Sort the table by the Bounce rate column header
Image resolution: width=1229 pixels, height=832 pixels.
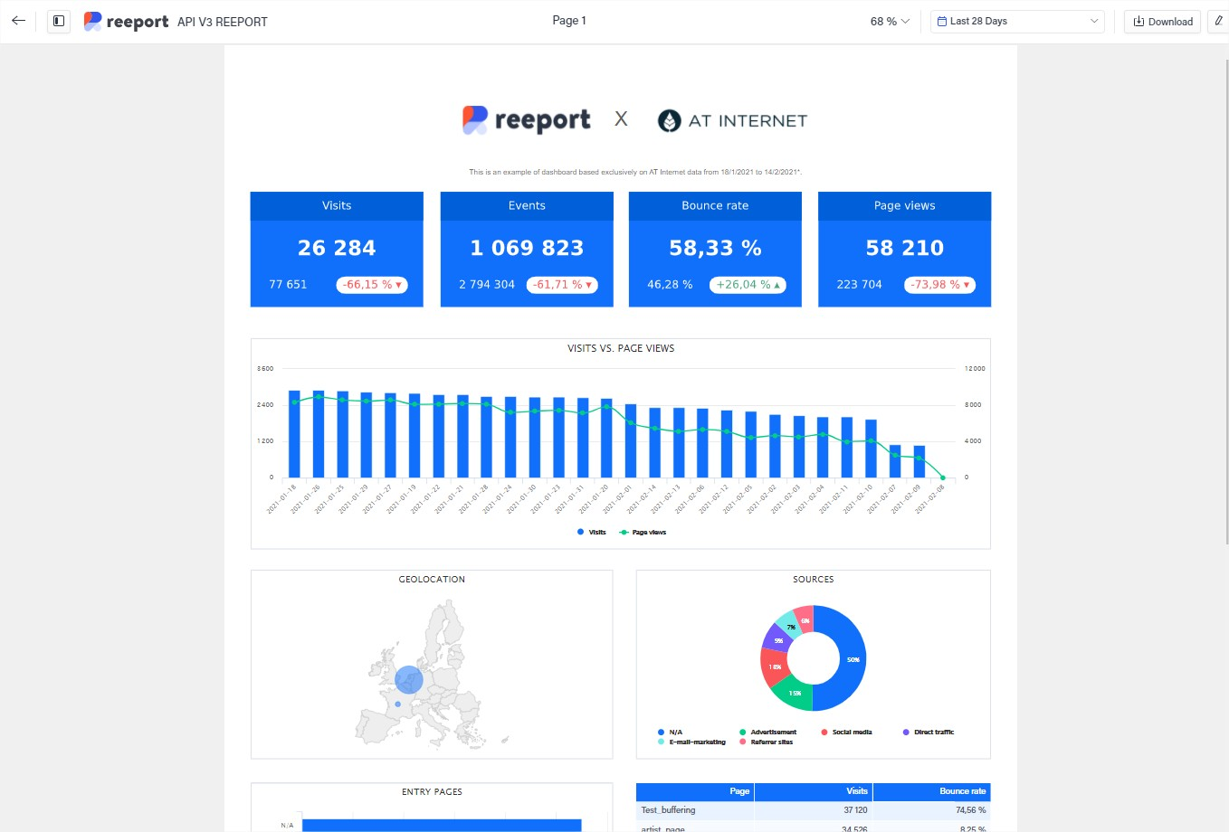pyautogui.click(x=961, y=791)
